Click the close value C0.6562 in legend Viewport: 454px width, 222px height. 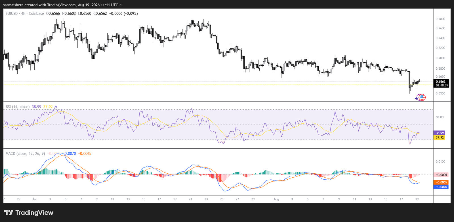[x=100, y=13]
